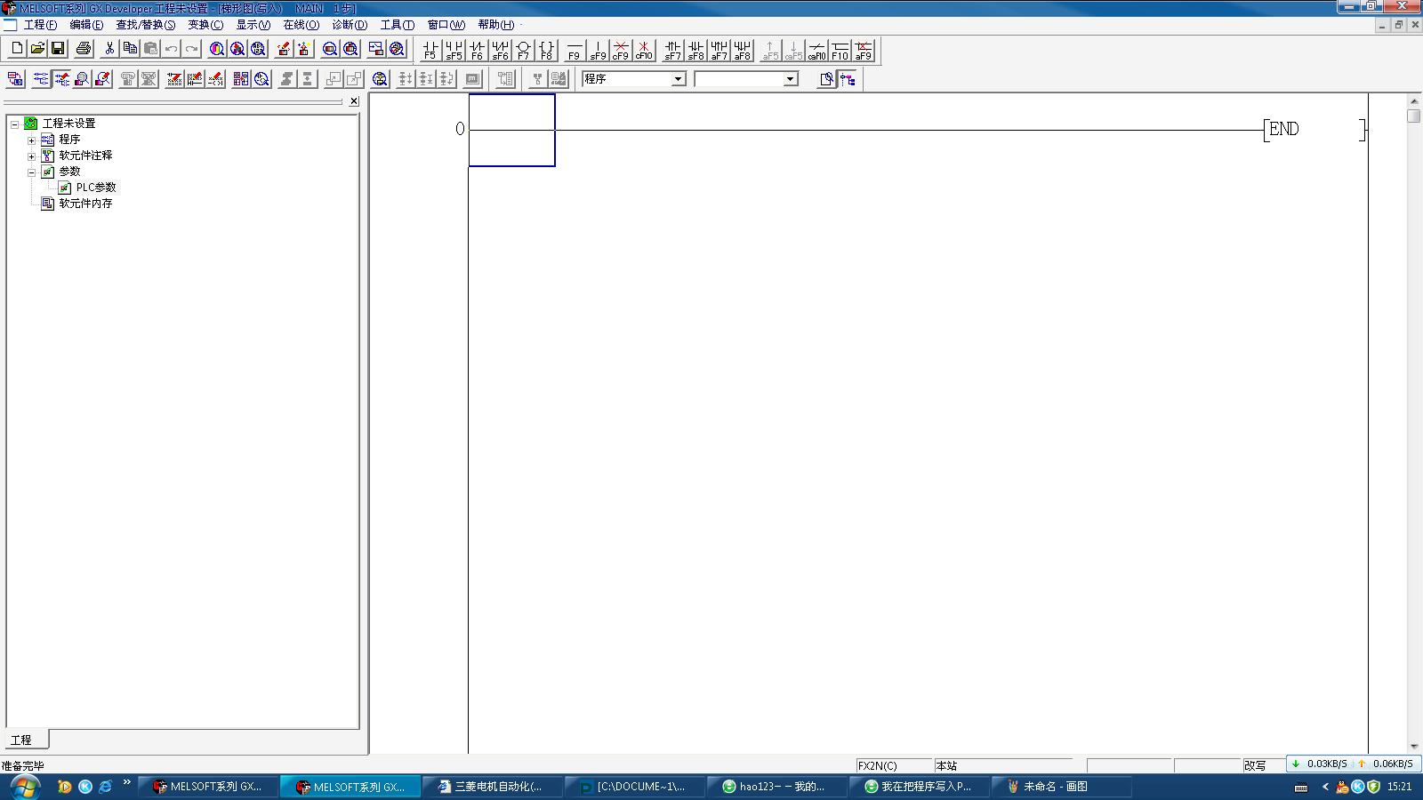
Task: Draw horizontal line (F9)
Action: pos(575,50)
